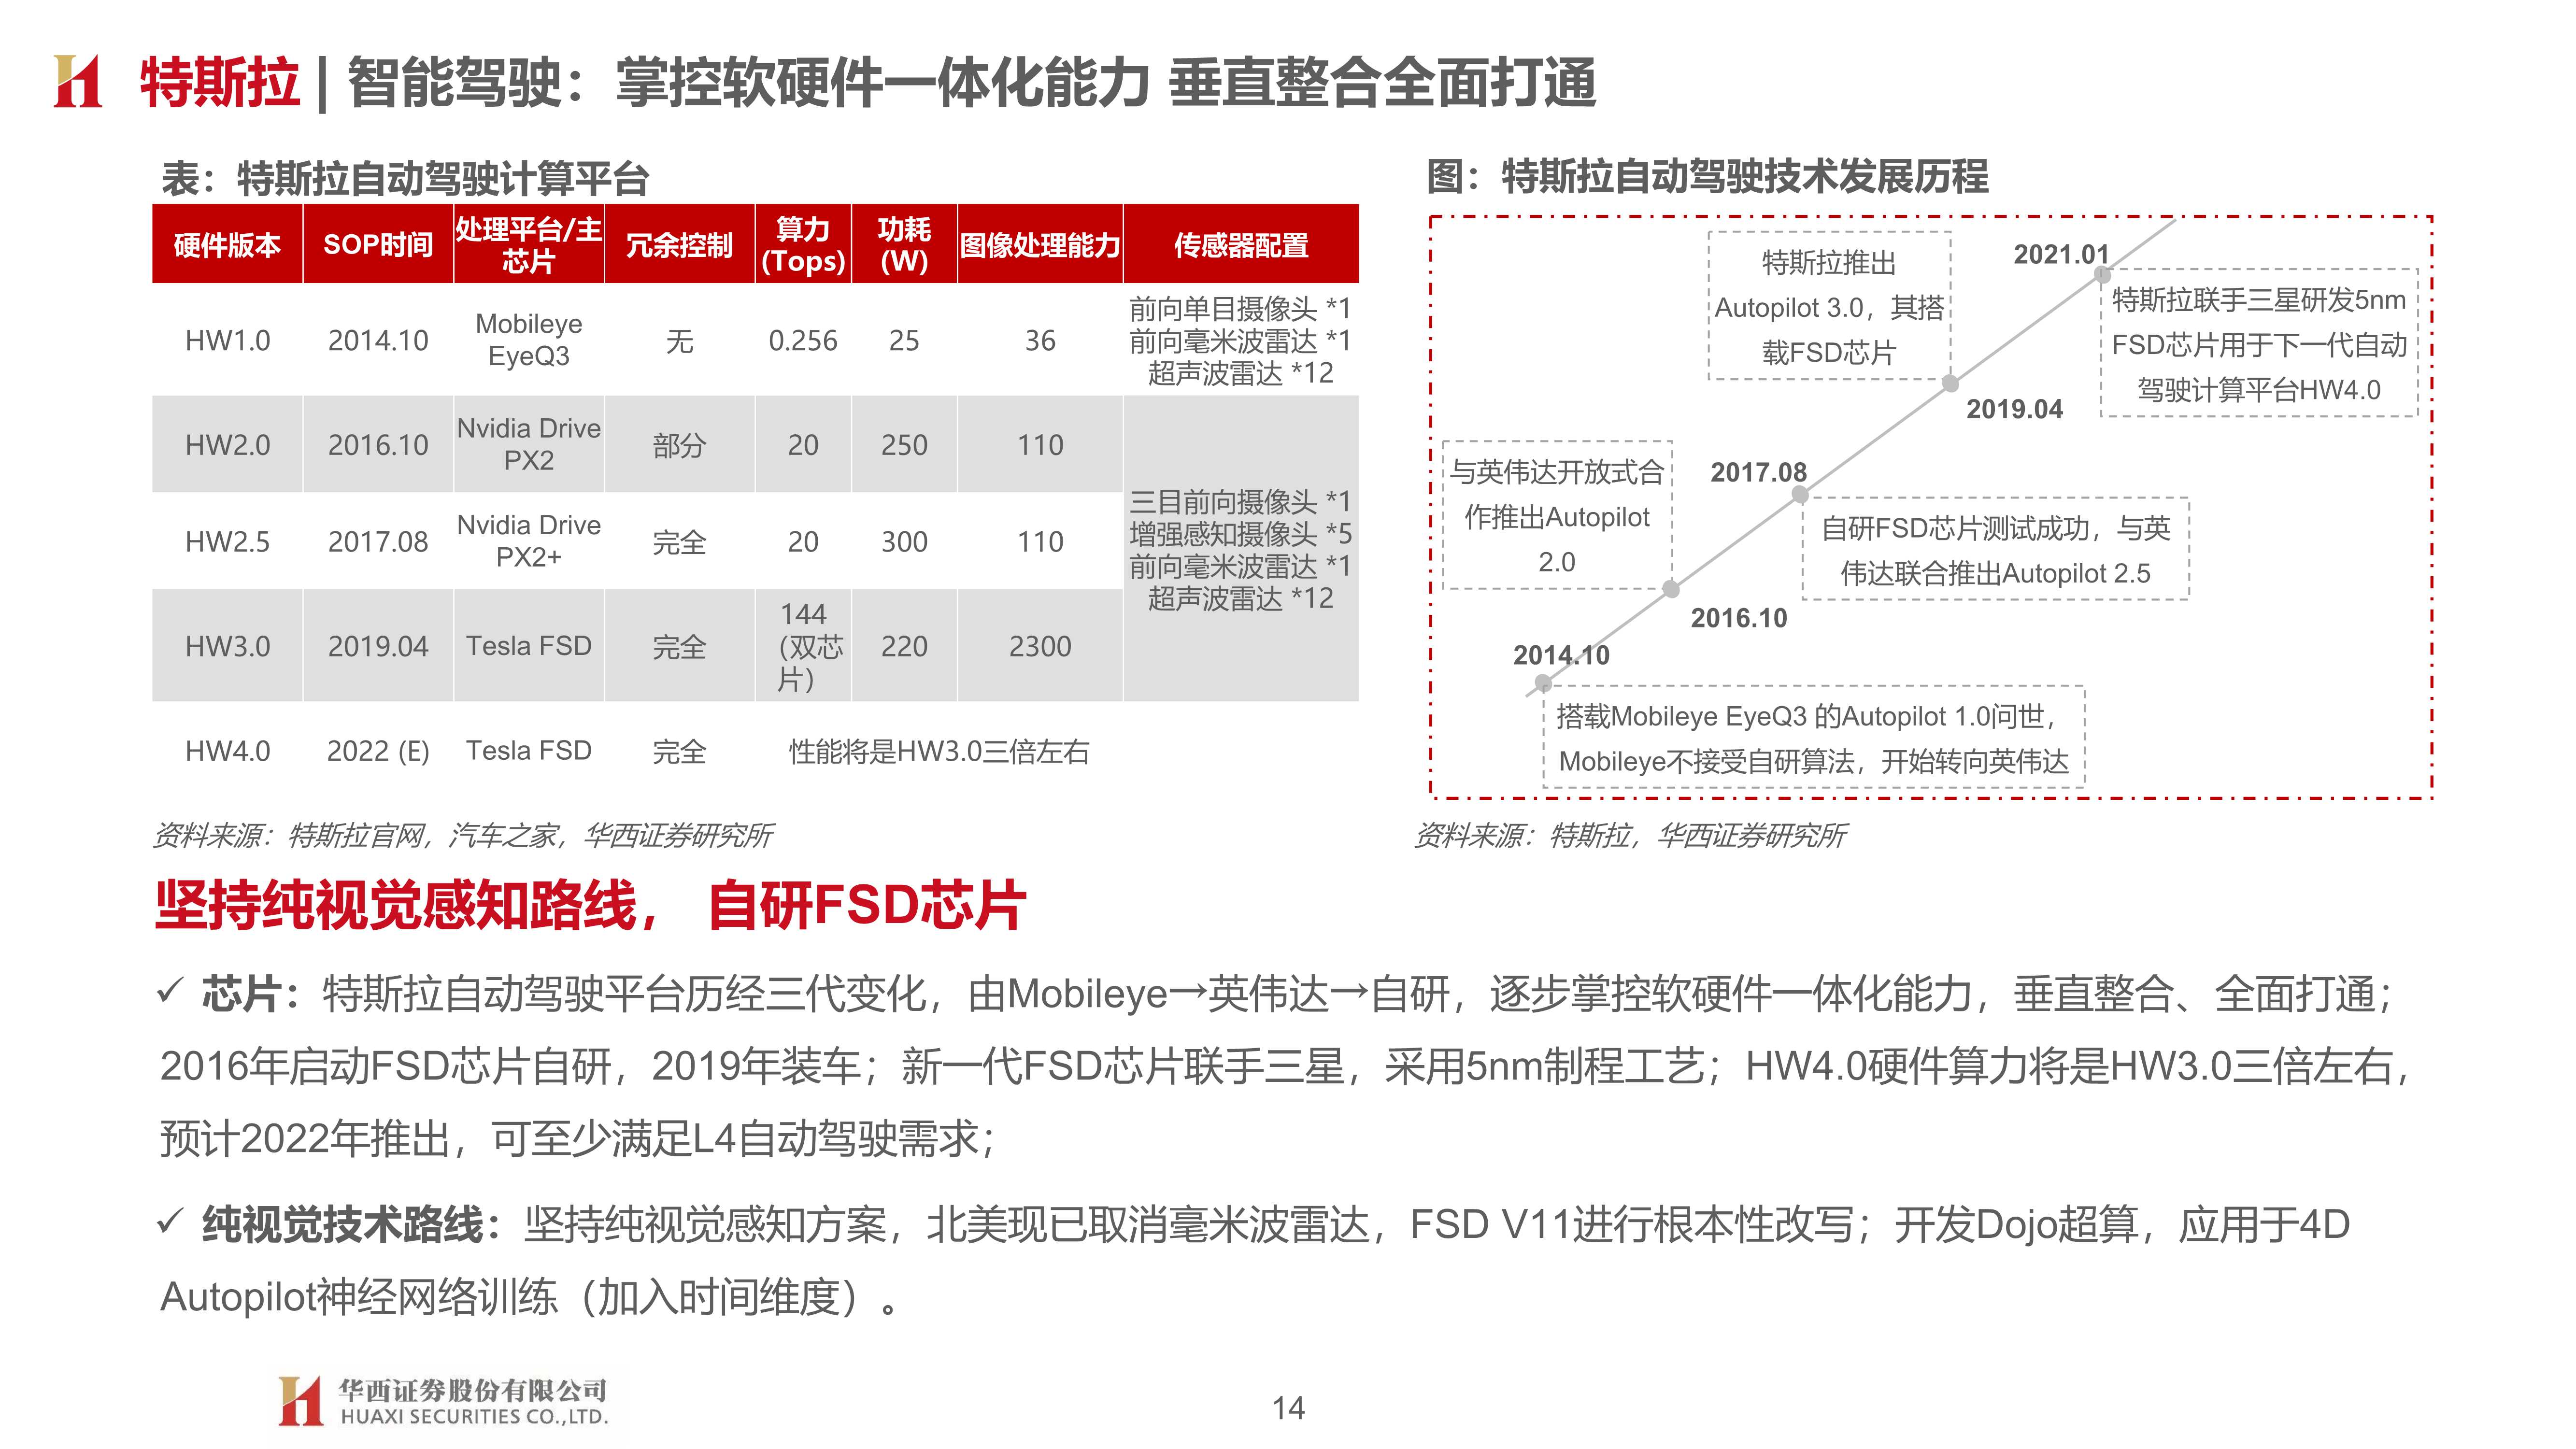Click the 部分 redundancy cell
Viewport: 2576px width, 1449px height.
click(x=680, y=445)
